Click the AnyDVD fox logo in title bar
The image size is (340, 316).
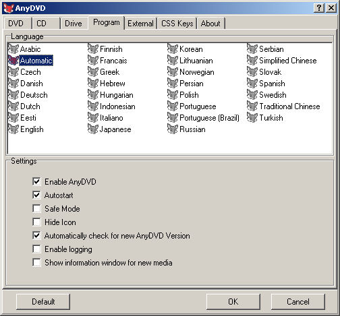(x=9, y=8)
